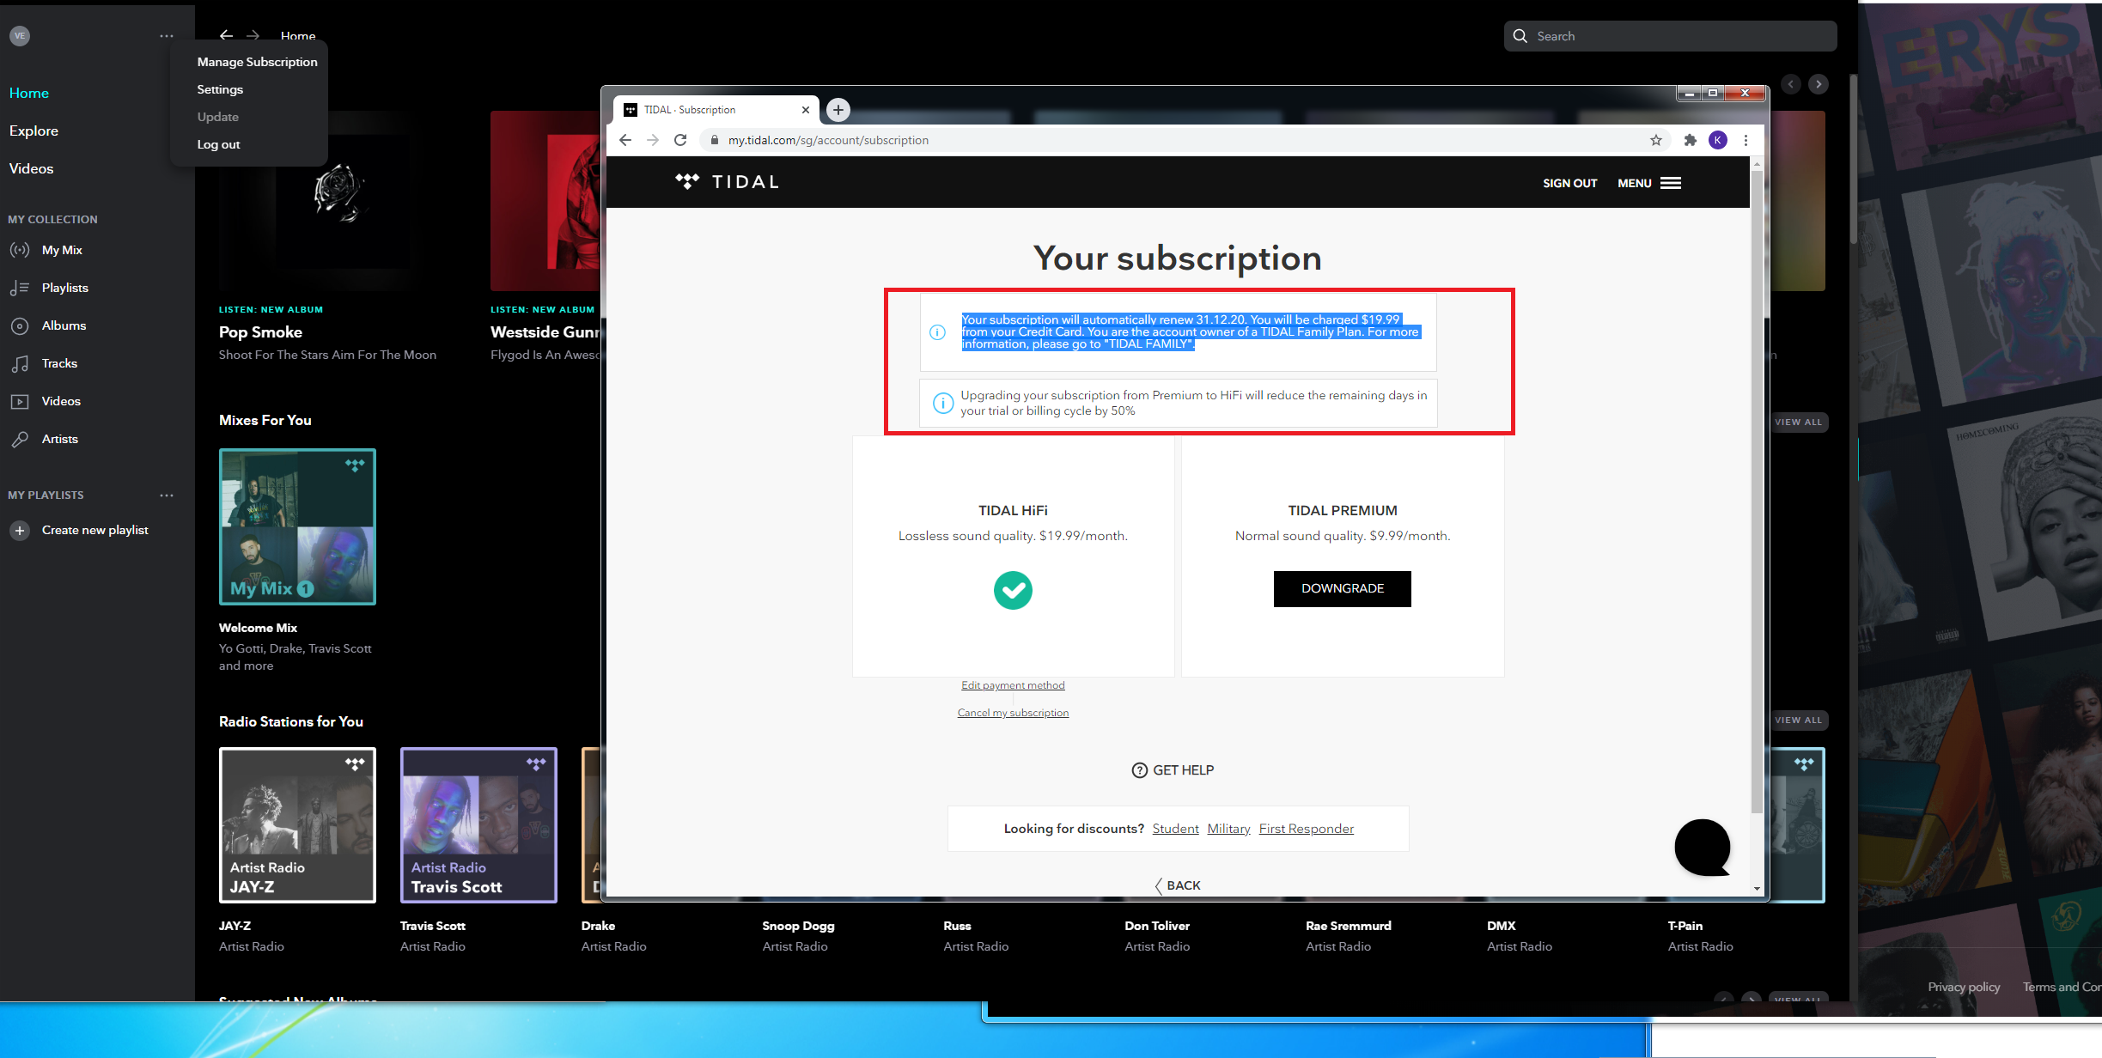Go to Explore in TIDAL sidebar

(x=34, y=131)
